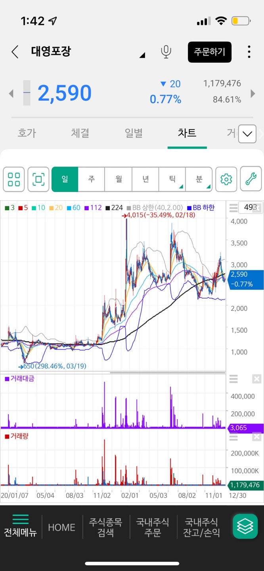Tap the current price 2,590 axis tag
Image resolution: width=264 pixels, height=571 pixels.
click(x=245, y=279)
